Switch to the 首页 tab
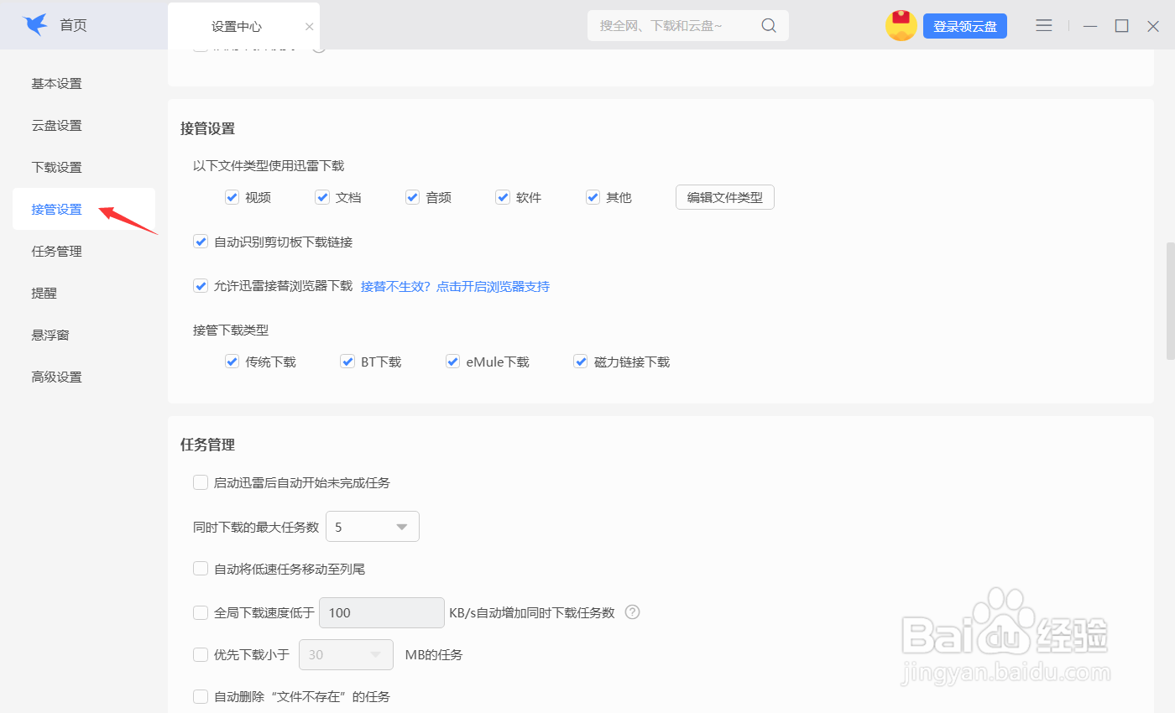The width and height of the screenshot is (1175, 713). (x=73, y=26)
